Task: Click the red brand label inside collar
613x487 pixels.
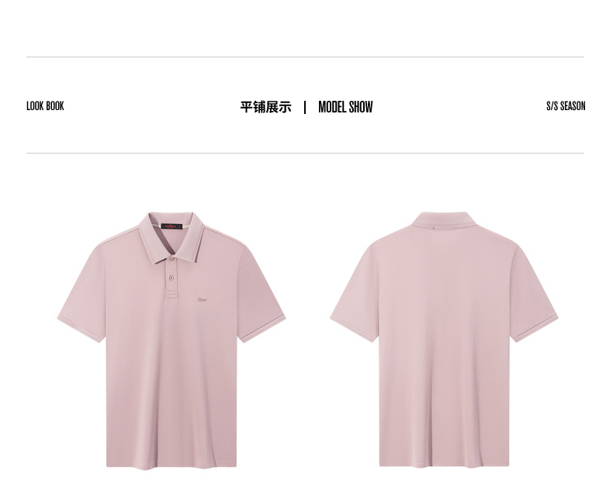Action: pyautogui.click(x=171, y=226)
